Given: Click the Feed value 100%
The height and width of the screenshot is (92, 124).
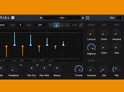Looking at the screenshot, I should (42, 61).
